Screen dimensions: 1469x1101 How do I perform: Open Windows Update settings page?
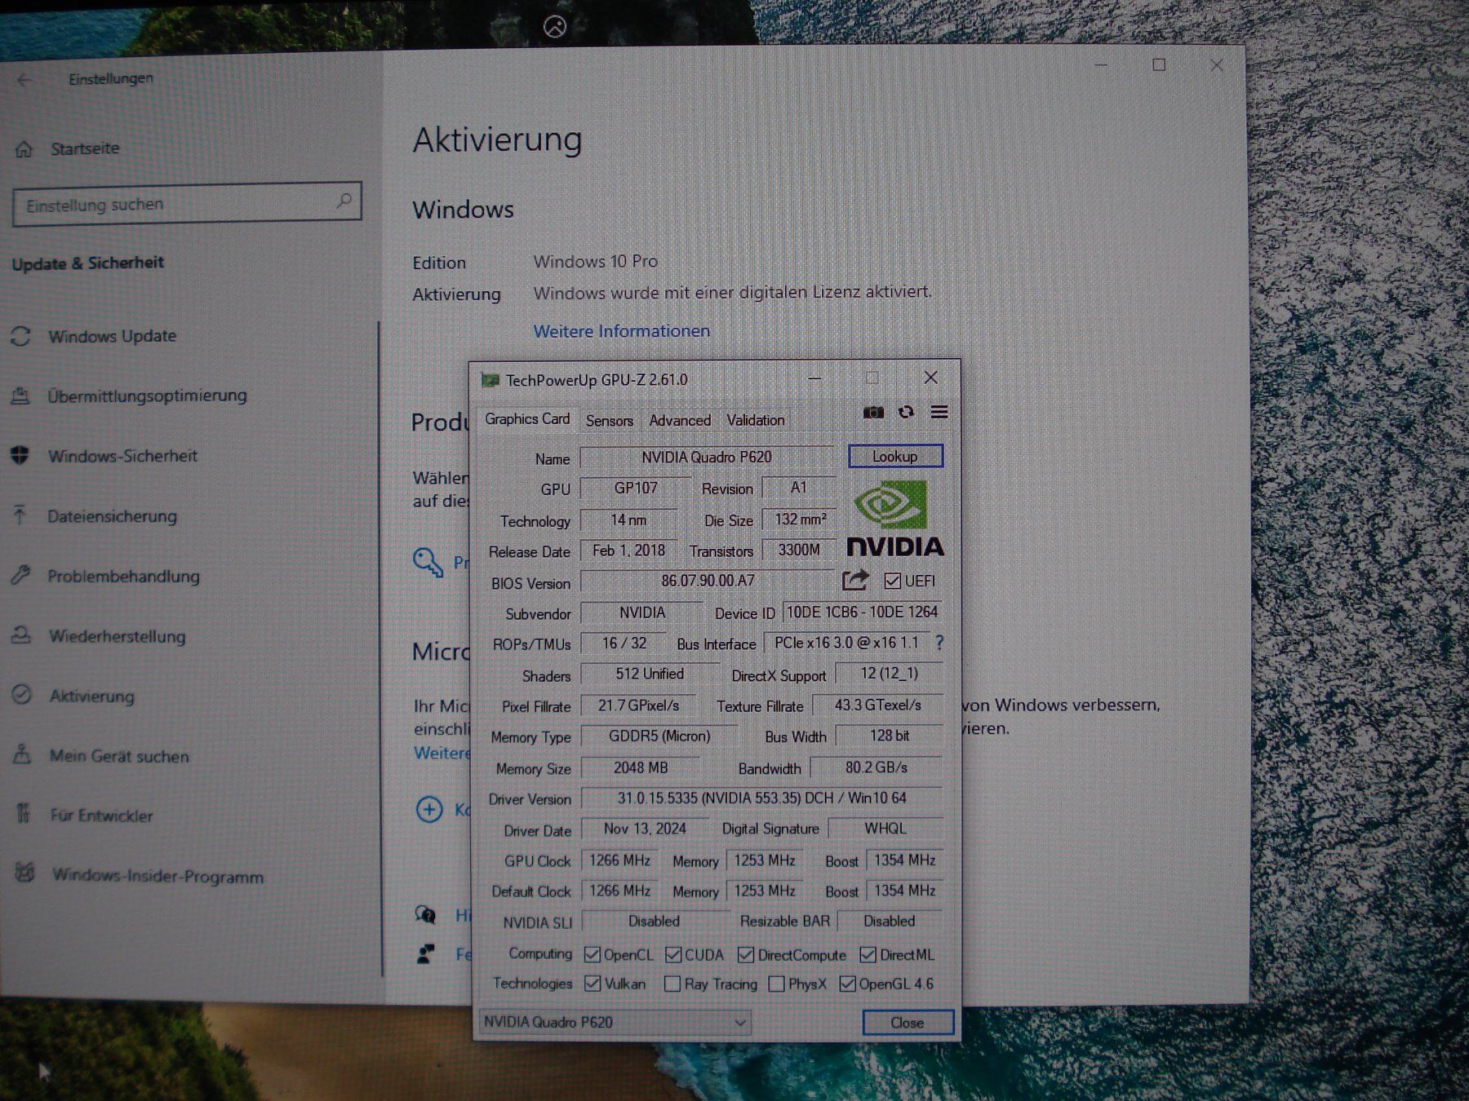click(113, 336)
